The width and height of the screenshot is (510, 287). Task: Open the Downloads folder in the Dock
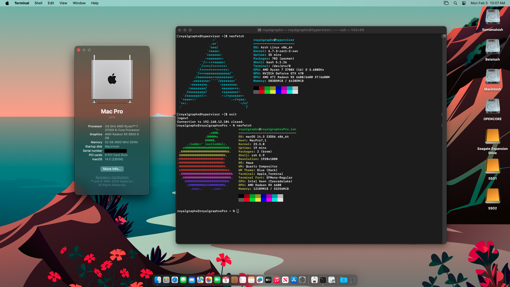(x=344, y=280)
